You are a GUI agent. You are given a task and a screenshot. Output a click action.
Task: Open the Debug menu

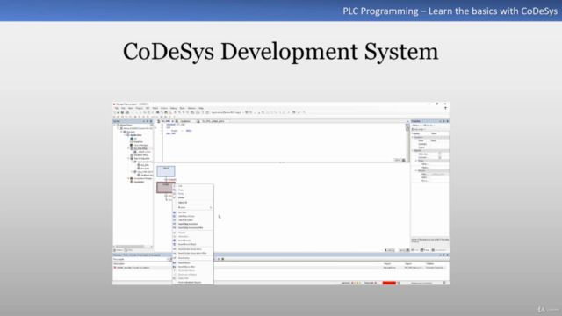(174, 108)
